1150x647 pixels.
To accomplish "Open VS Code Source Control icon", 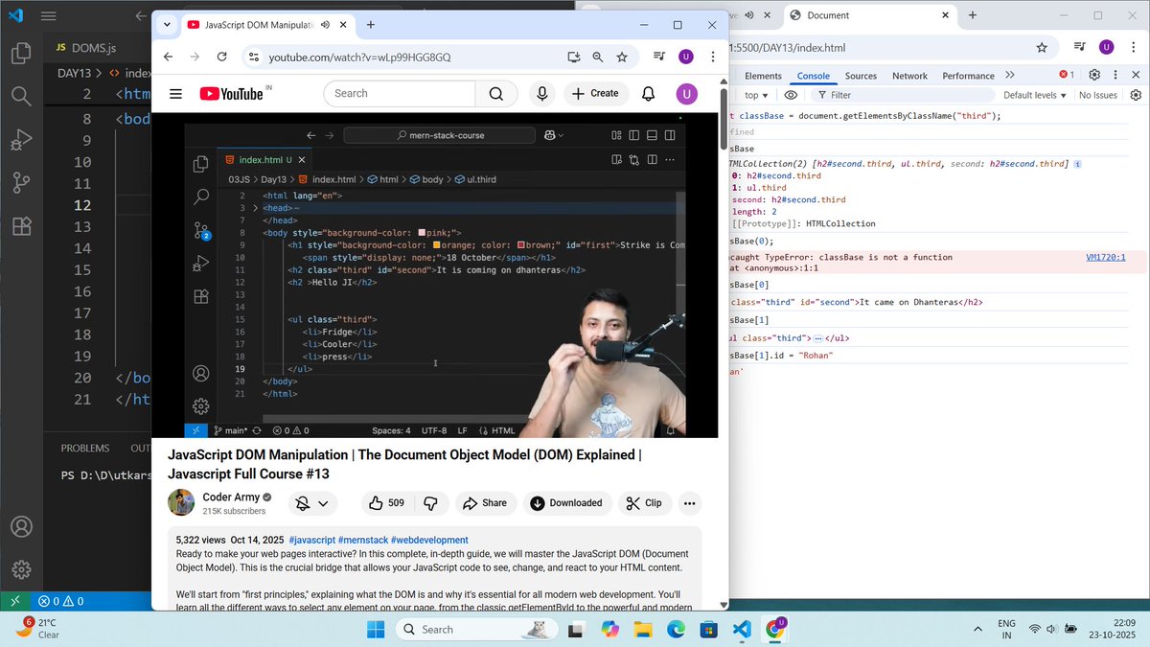I will 21,182.
